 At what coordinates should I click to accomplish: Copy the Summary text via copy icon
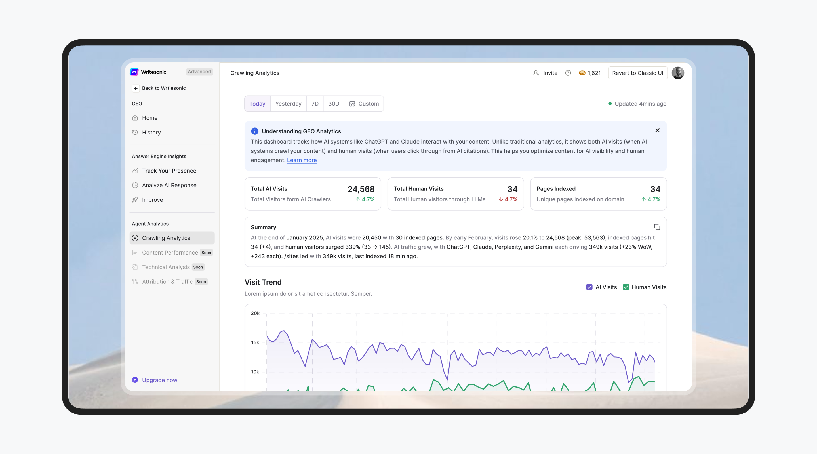657,227
